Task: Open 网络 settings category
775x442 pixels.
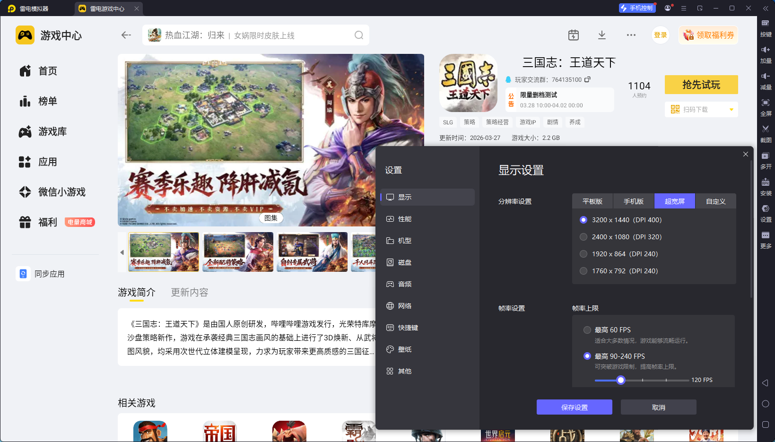Action: (427, 306)
